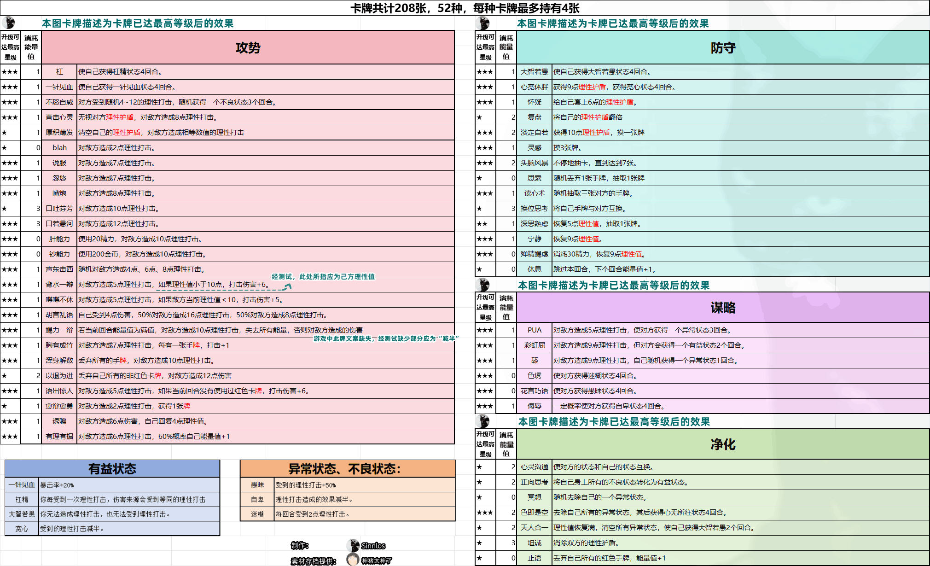The width and height of the screenshot is (930, 566).
Task: Click the 口若悬河 card name
Action: (59, 224)
